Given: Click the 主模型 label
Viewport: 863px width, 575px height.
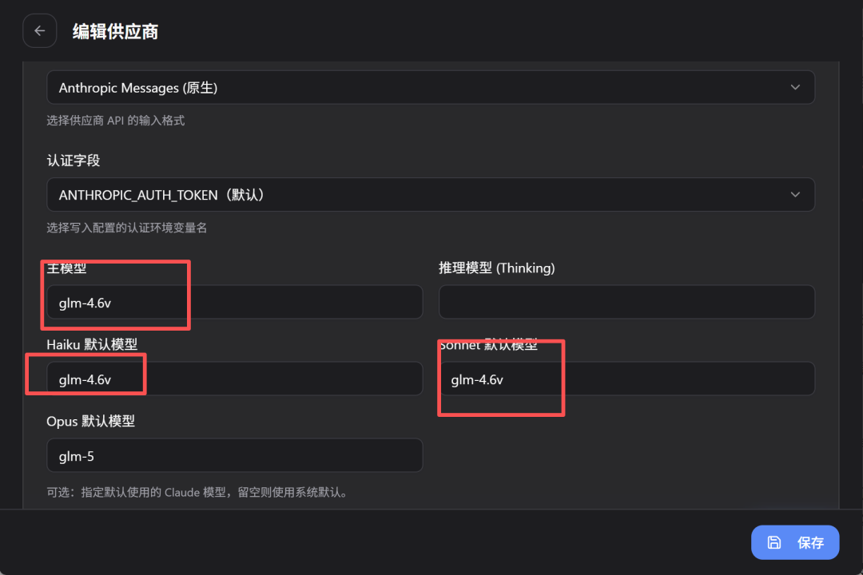Looking at the screenshot, I should pyautogui.click(x=67, y=268).
